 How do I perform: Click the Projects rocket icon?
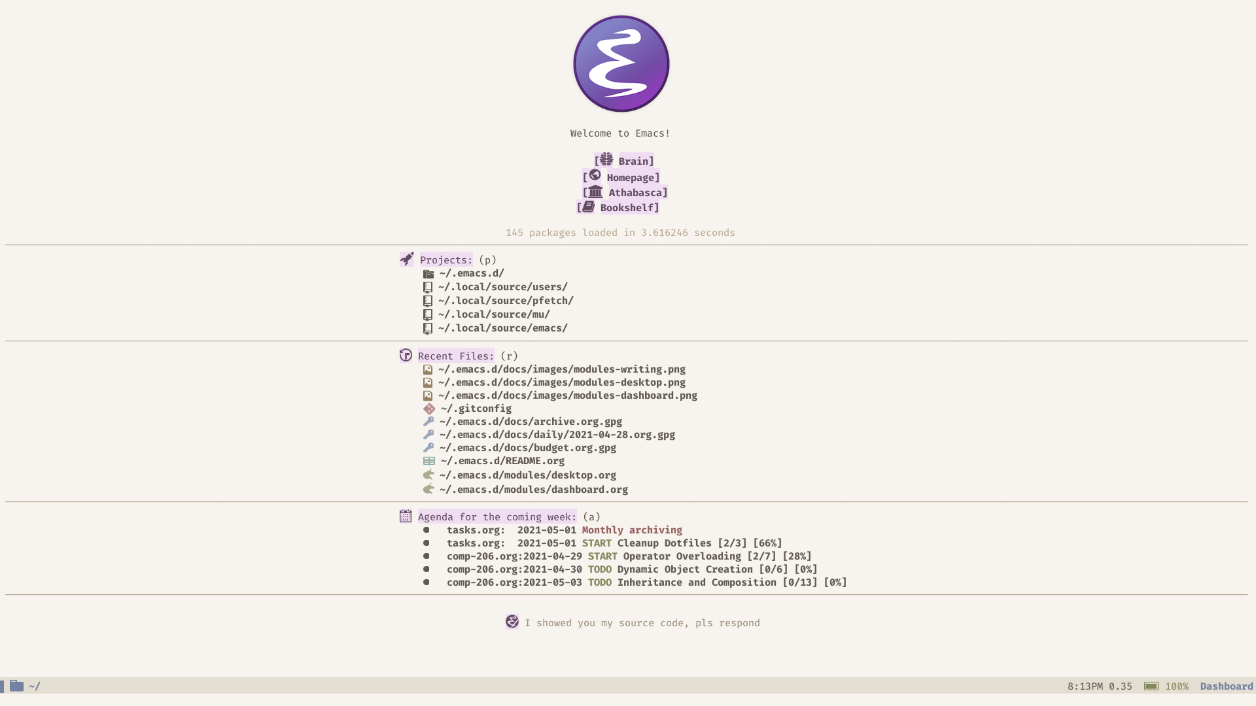pos(406,259)
